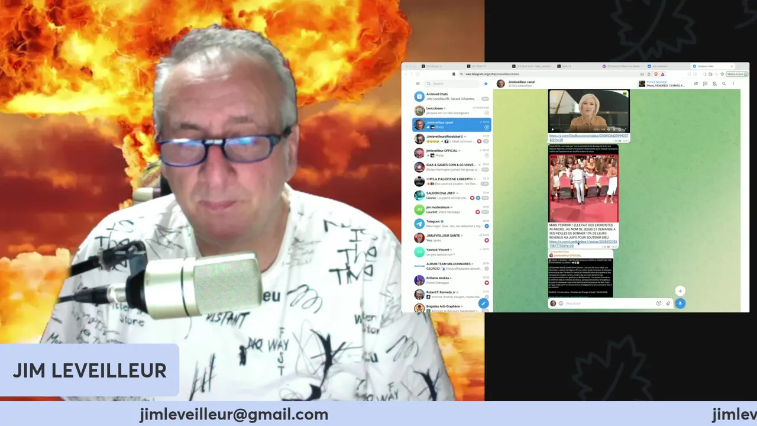Open the SALOON Chat JIM group

(452, 195)
